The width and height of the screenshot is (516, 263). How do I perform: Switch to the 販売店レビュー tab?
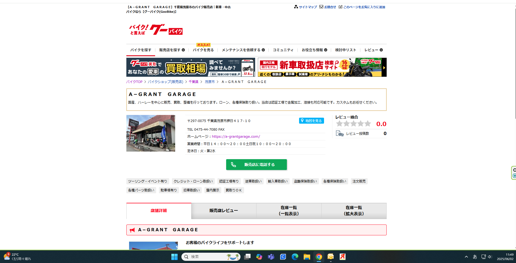(x=224, y=211)
